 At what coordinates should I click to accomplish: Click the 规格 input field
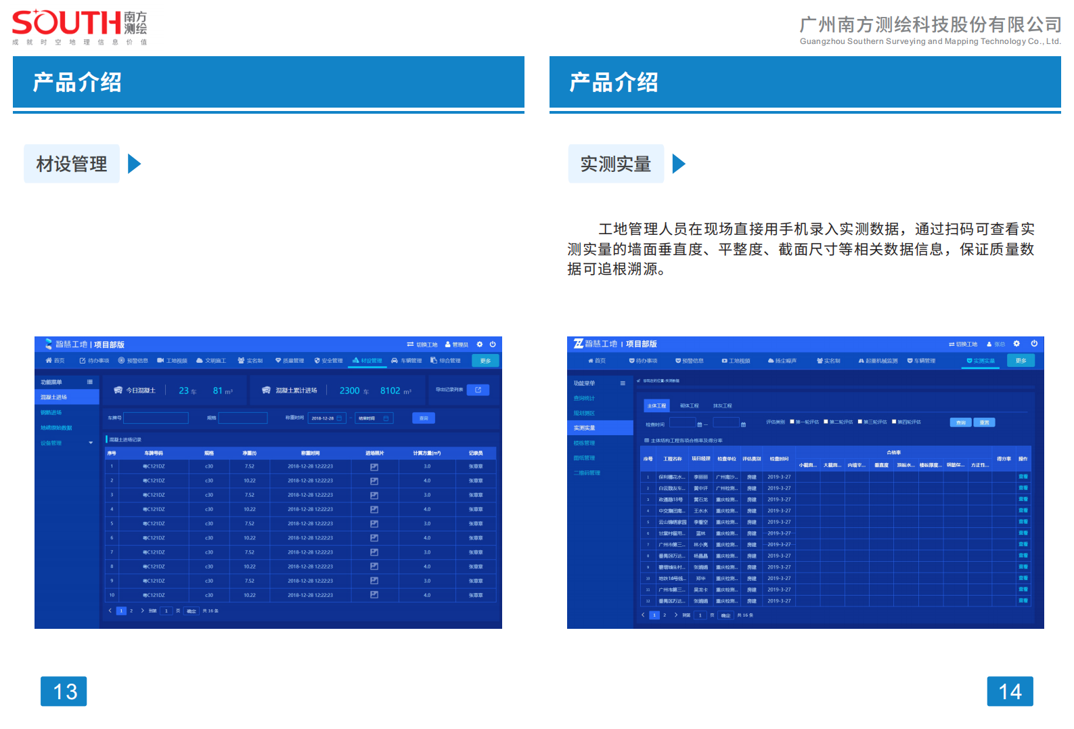243,418
